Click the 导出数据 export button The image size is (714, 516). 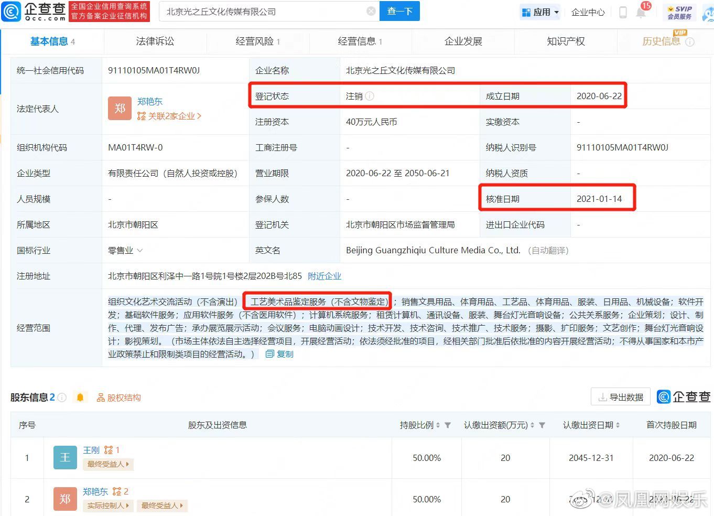coord(621,397)
